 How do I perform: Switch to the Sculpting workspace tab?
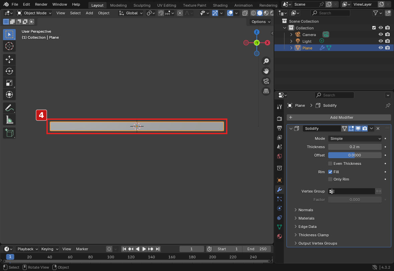pos(142,5)
